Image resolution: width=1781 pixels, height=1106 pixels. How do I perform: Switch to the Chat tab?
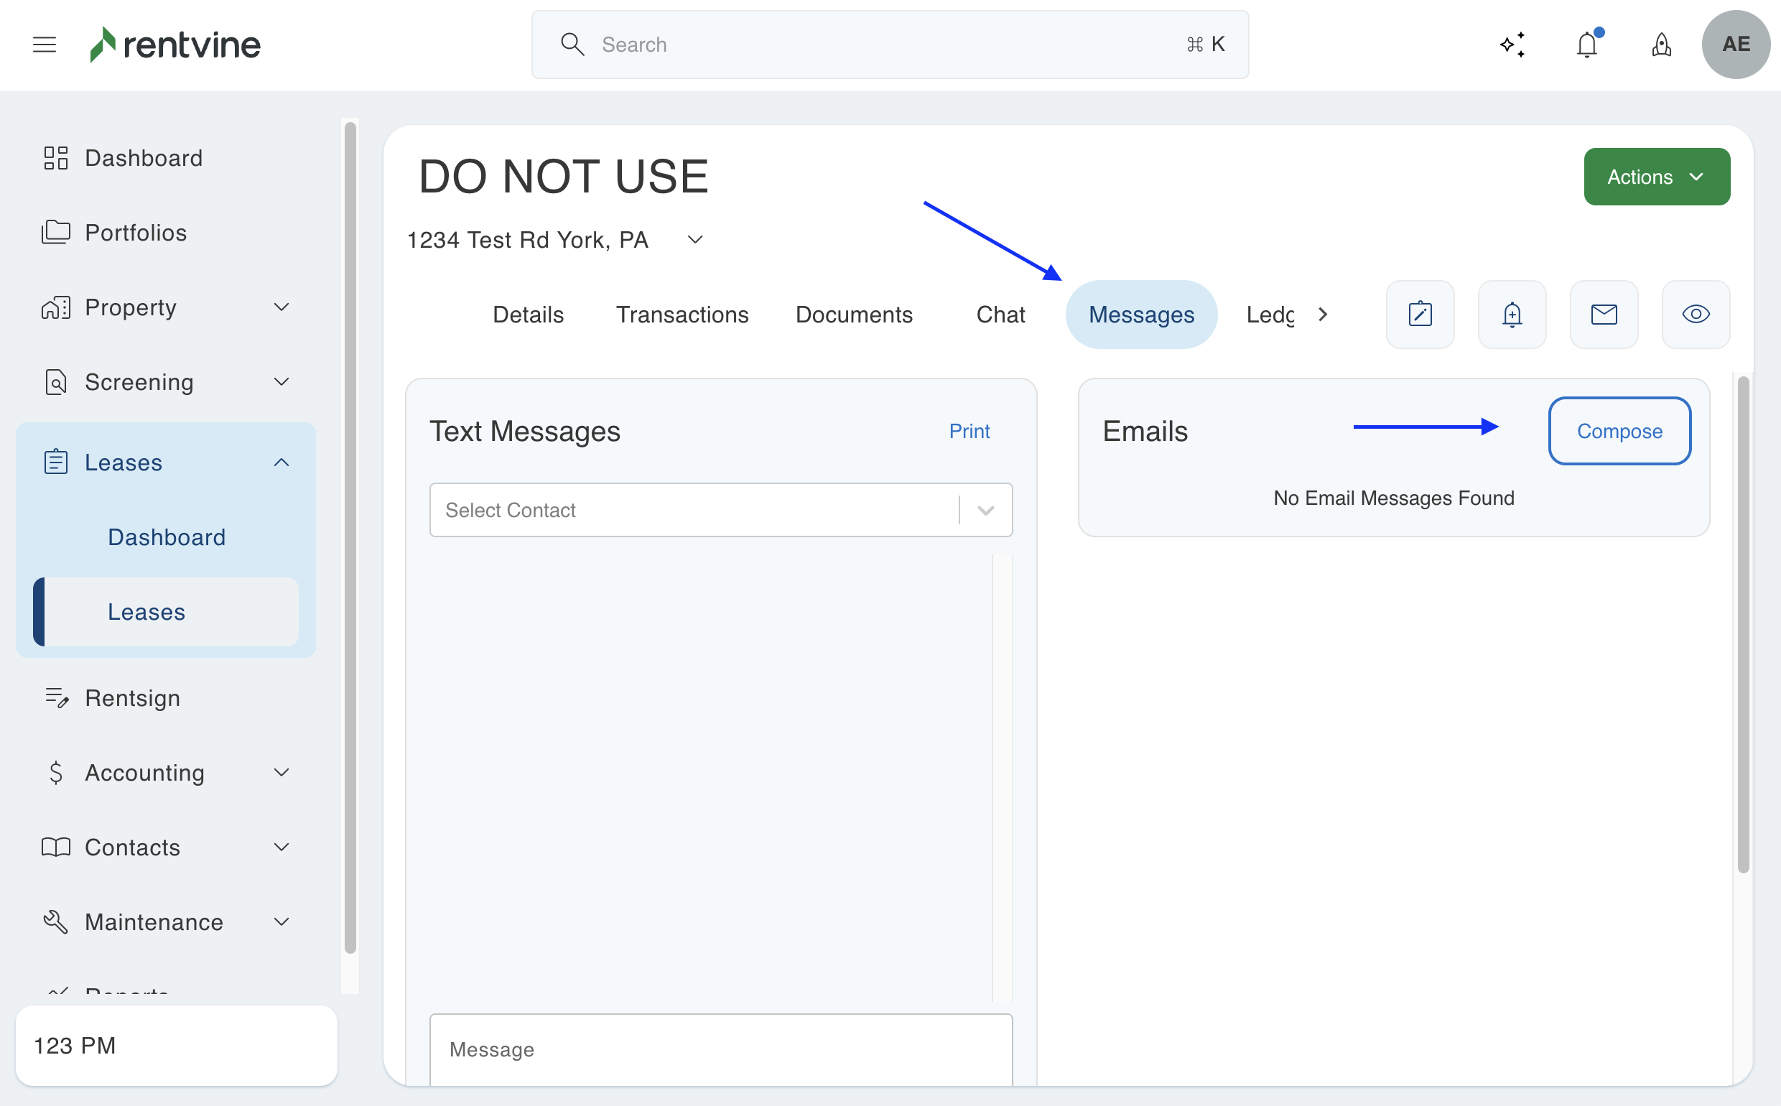pyautogui.click(x=1000, y=315)
